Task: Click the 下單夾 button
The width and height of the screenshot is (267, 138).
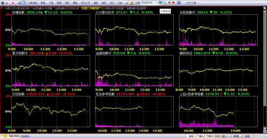Action: pyautogui.click(x=200, y=136)
